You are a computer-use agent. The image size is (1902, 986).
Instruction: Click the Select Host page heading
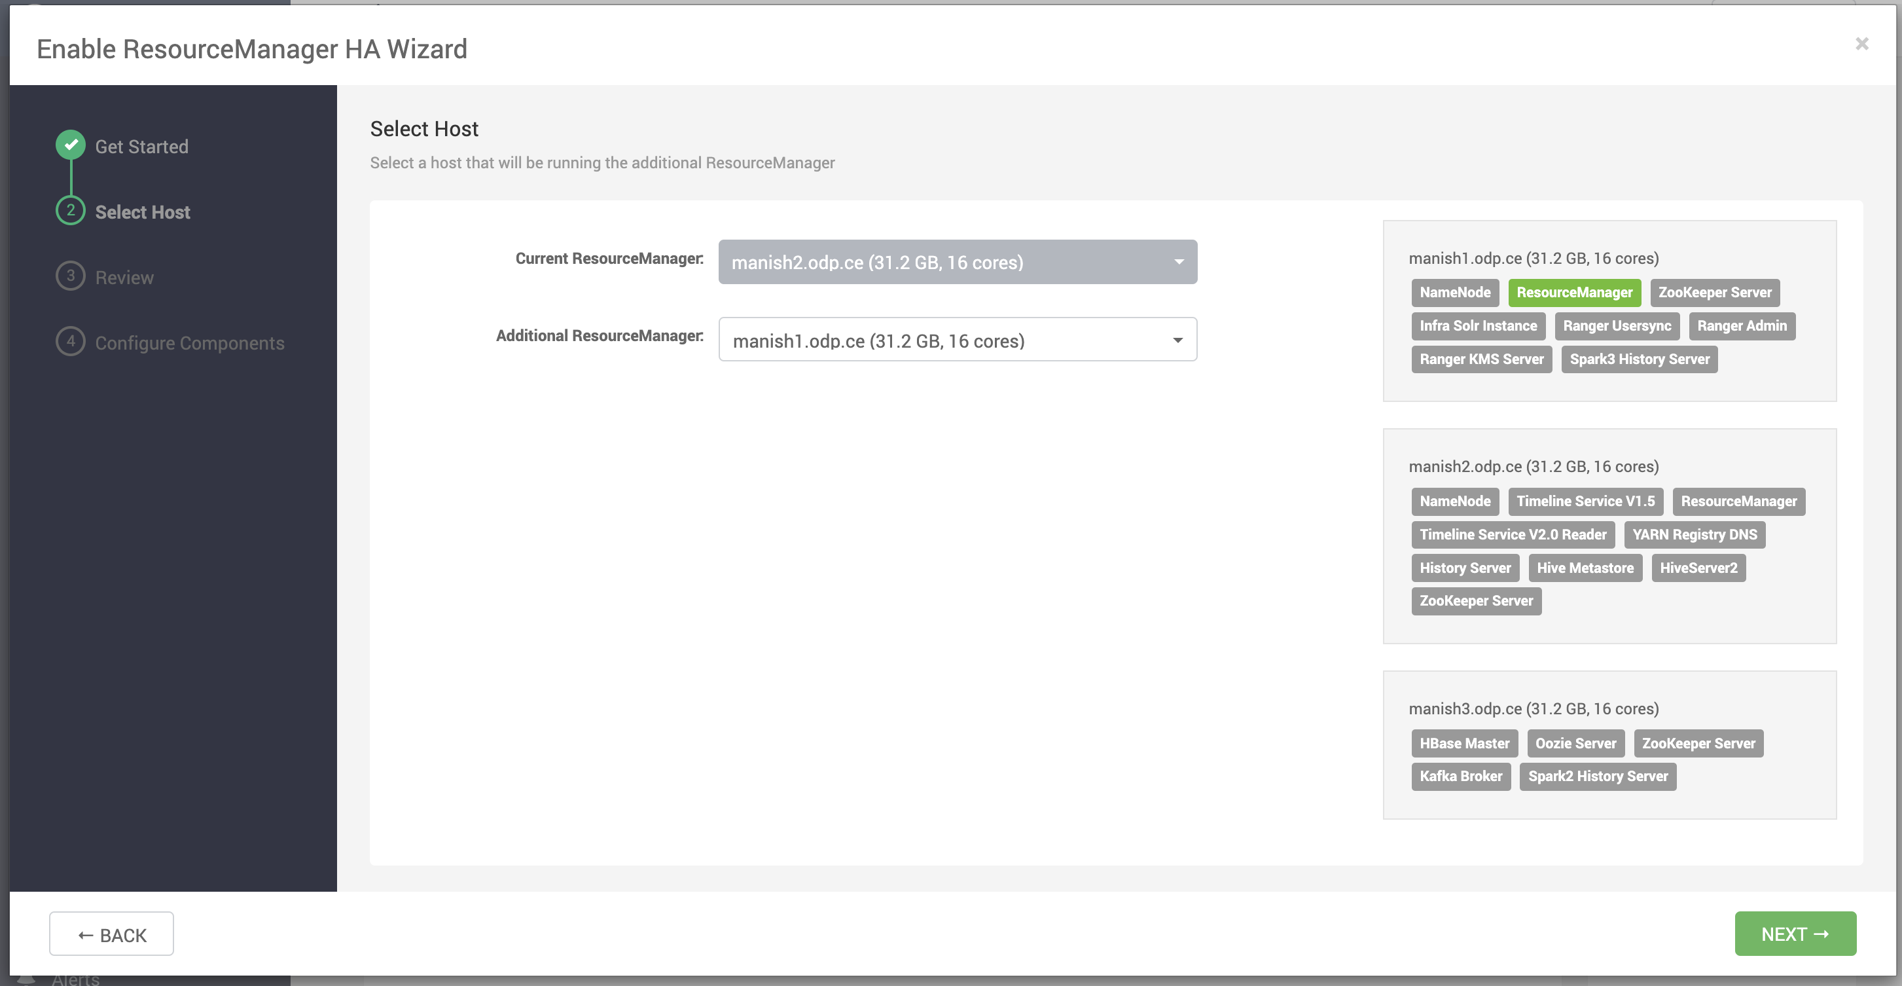pyautogui.click(x=424, y=129)
